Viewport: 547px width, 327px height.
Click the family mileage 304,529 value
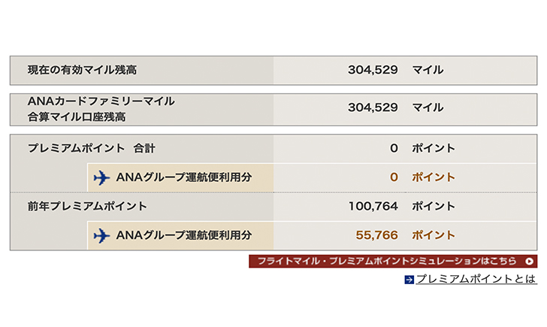[x=373, y=107]
